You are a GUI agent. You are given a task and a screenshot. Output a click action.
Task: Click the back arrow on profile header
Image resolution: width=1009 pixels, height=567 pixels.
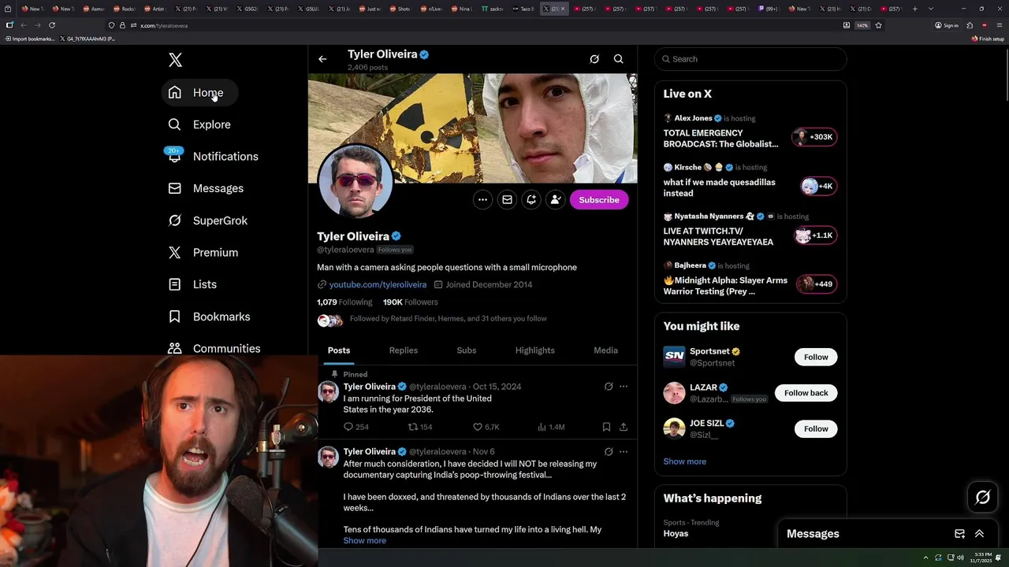[x=322, y=59]
